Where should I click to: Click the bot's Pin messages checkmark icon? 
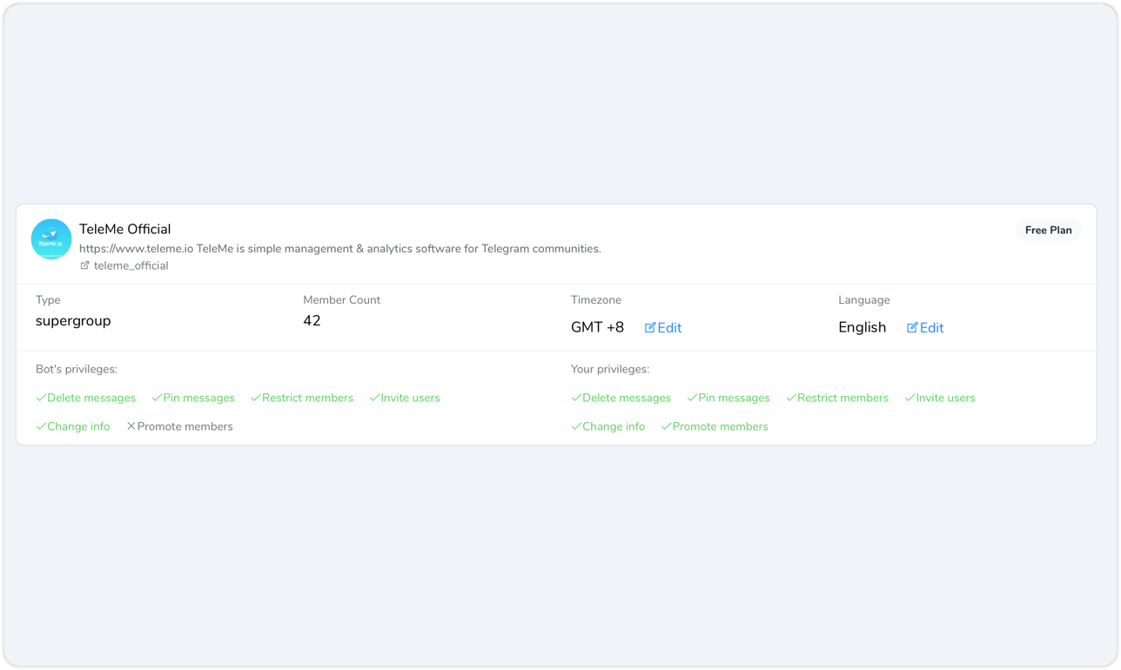coord(157,398)
